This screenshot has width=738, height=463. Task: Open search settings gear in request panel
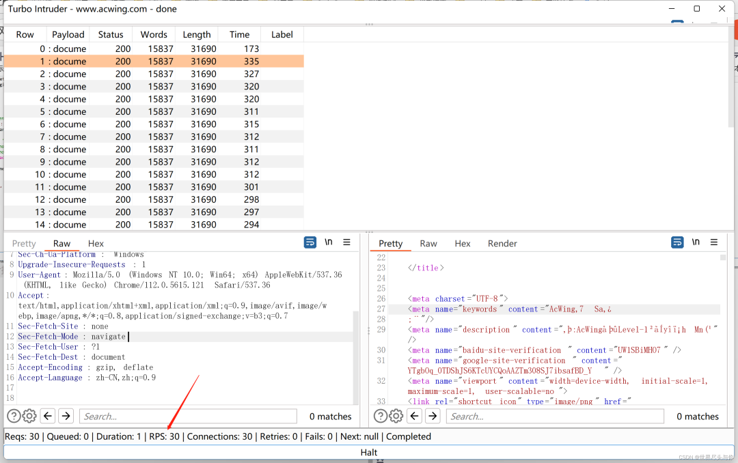pos(29,416)
